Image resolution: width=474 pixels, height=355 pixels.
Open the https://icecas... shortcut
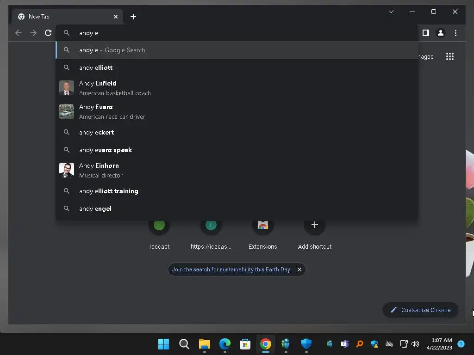211,235
